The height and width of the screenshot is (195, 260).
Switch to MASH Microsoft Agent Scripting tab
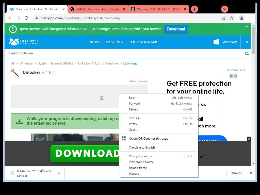(x=98, y=9)
